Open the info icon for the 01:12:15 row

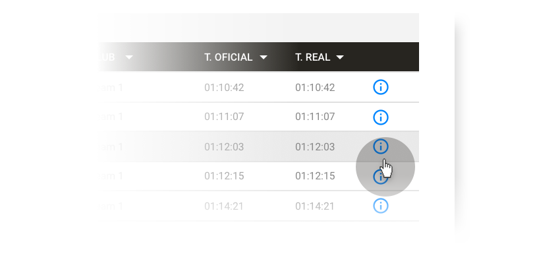pyautogui.click(x=380, y=177)
